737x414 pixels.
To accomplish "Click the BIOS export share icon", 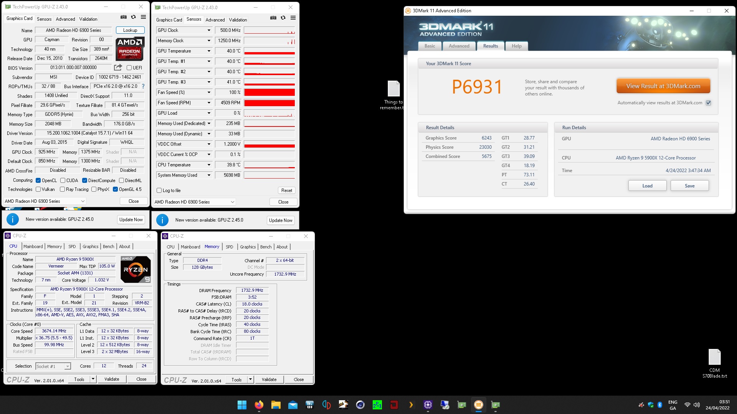I will click(x=118, y=67).
